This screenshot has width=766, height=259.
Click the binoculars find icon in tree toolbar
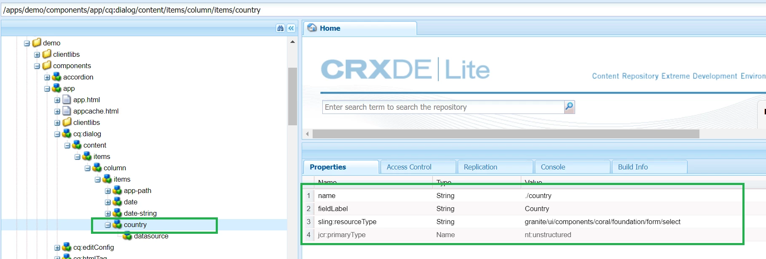[x=280, y=28]
